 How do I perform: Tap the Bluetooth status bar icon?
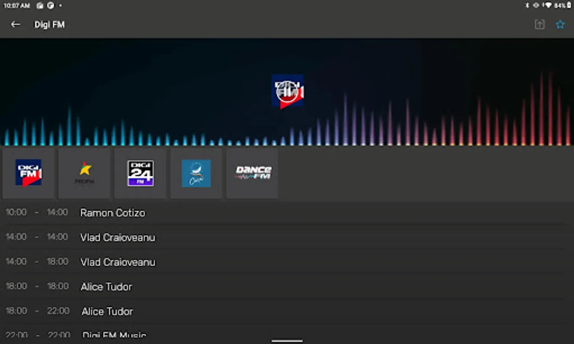tap(527, 5)
